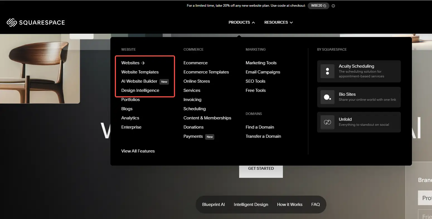Screen dimensions: 432x219
Task: Open Bio Sites card title
Action: (x=347, y=94)
